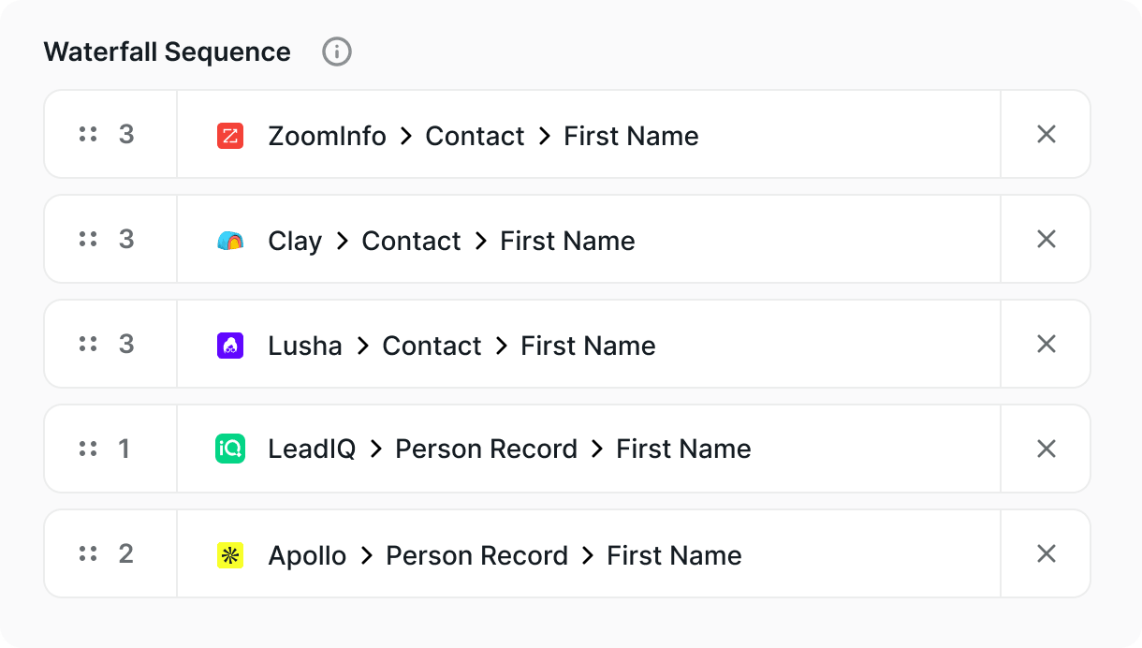Click the LeadIQ logo icon
This screenshot has width=1142, height=648.
click(x=230, y=449)
